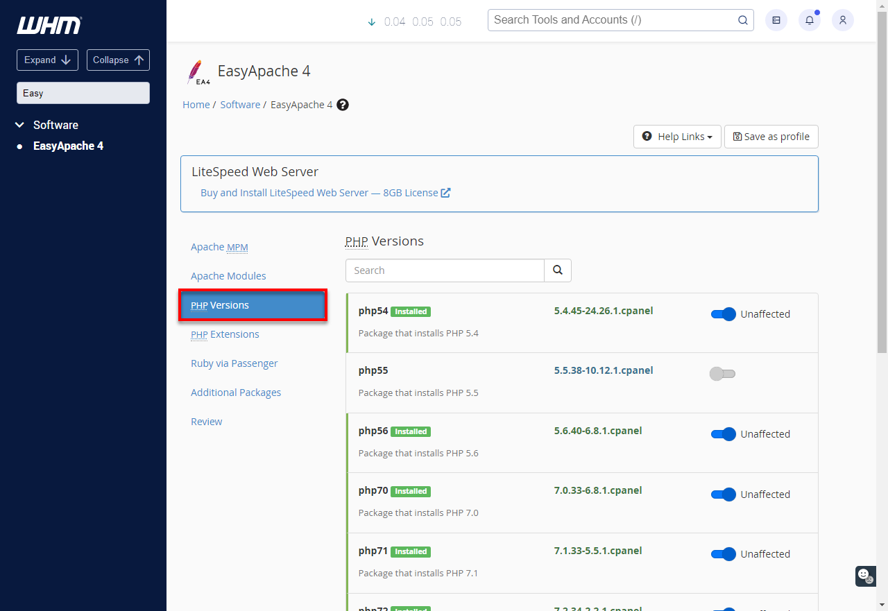The height and width of the screenshot is (611, 888).
Task: Go to Apache Modules section
Action: coord(228,276)
